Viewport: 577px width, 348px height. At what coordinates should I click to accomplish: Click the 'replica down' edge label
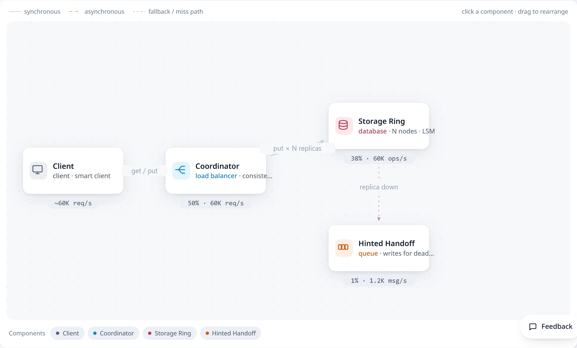(x=379, y=187)
